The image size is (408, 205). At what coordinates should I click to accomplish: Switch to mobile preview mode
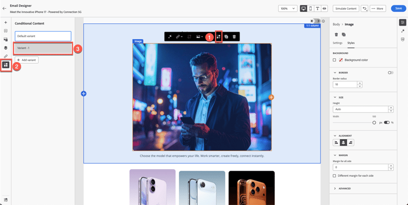[311, 8]
